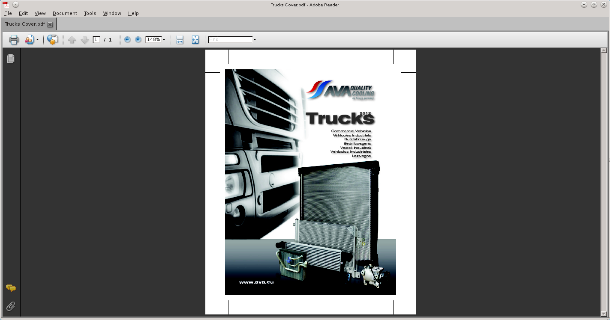Expand the Collaborate dropdown arrow
Viewport: 610px width, 320px height.
click(x=37, y=40)
